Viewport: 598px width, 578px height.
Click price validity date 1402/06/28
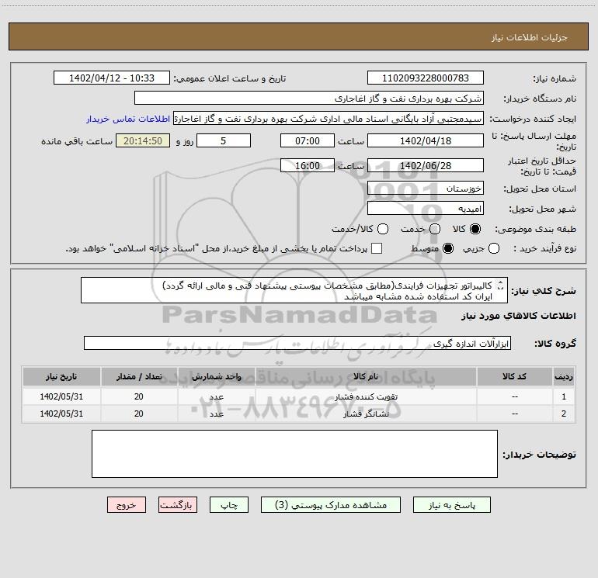pyautogui.click(x=426, y=165)
